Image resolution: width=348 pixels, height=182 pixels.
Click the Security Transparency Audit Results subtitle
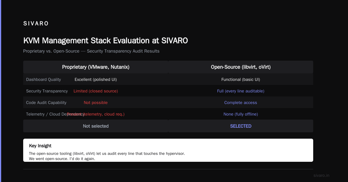pos(91,51)
